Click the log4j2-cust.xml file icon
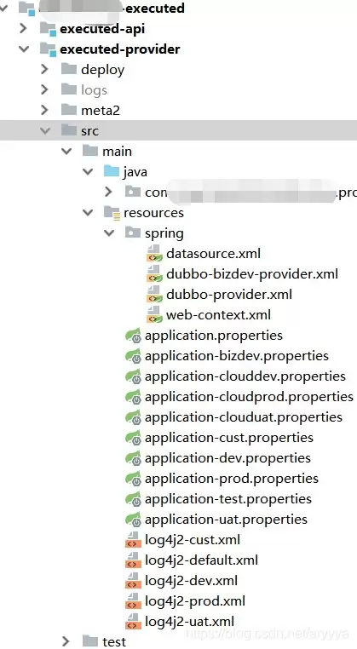Screen dimensions: 357x649 (133, 540)
